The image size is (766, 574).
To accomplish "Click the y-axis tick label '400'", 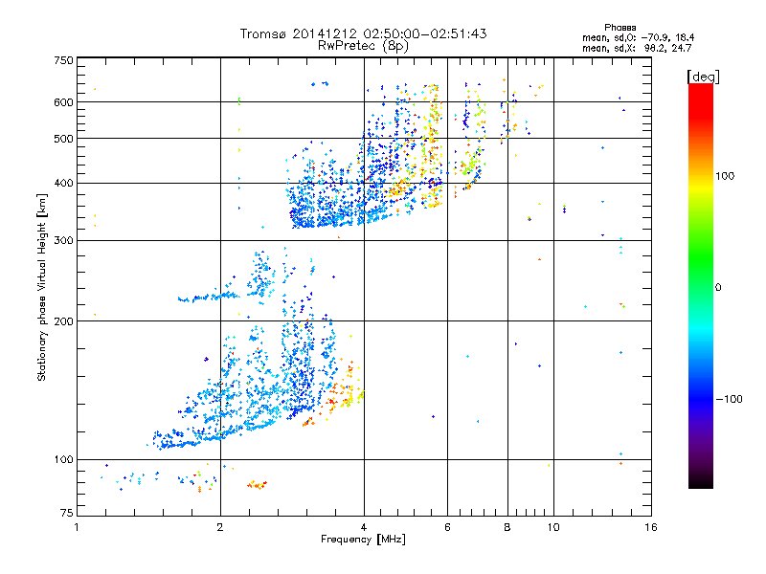I will coord(63,183).
